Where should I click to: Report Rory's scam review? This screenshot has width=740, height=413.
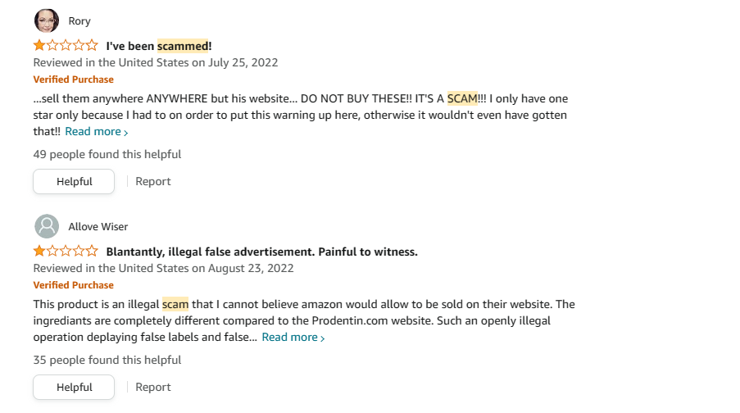pos(153,181)
